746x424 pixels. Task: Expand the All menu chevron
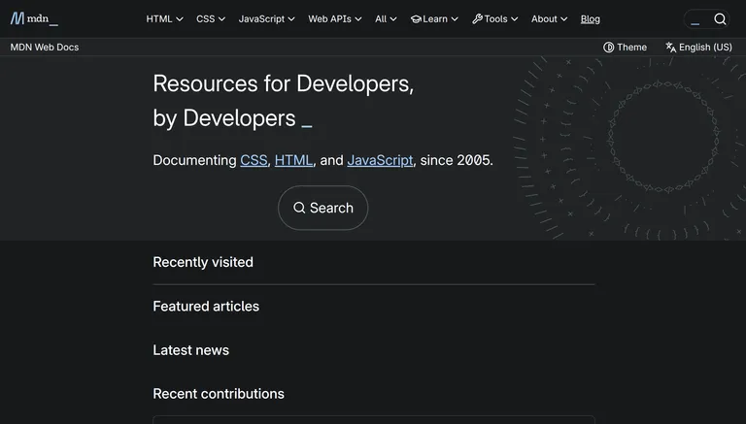click(393, 19)
